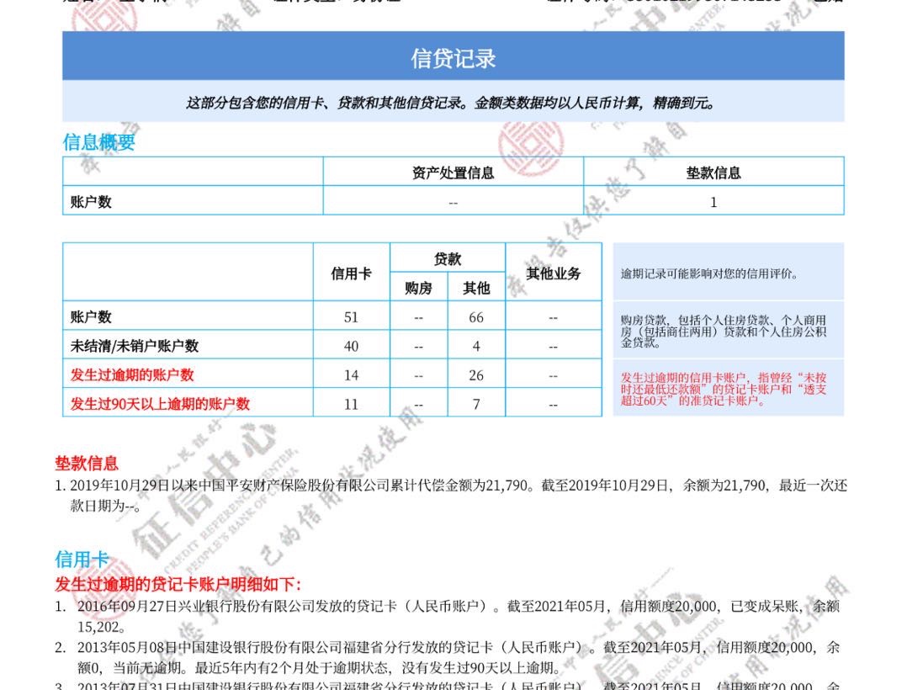Select the red 发生过逾期的账户数 row label
The width and height of the screenshot is (907, 690).
132,374
